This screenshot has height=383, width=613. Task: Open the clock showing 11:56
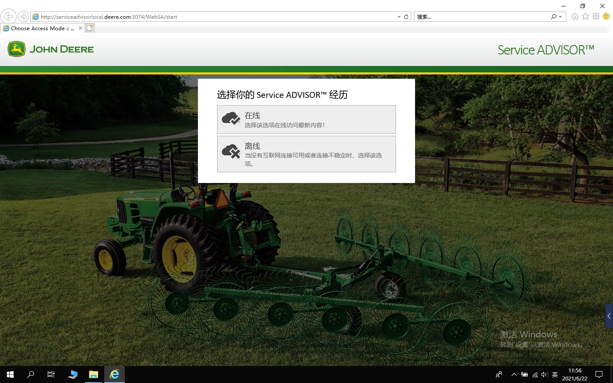(x=575, y=374)
